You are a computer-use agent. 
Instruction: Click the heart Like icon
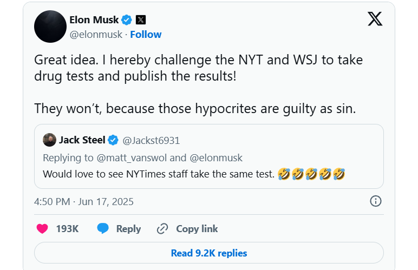[42, 229]
